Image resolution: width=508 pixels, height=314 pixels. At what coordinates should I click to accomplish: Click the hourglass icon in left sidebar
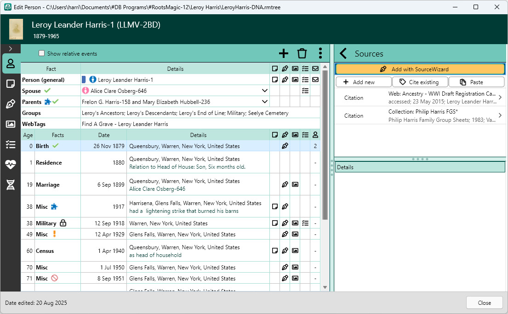tap(11, 185)
